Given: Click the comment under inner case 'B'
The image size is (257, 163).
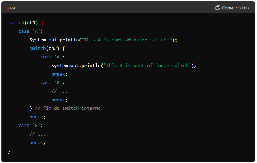Looking at the screenshot, I should pyautogui.click(x=59, y=91).
